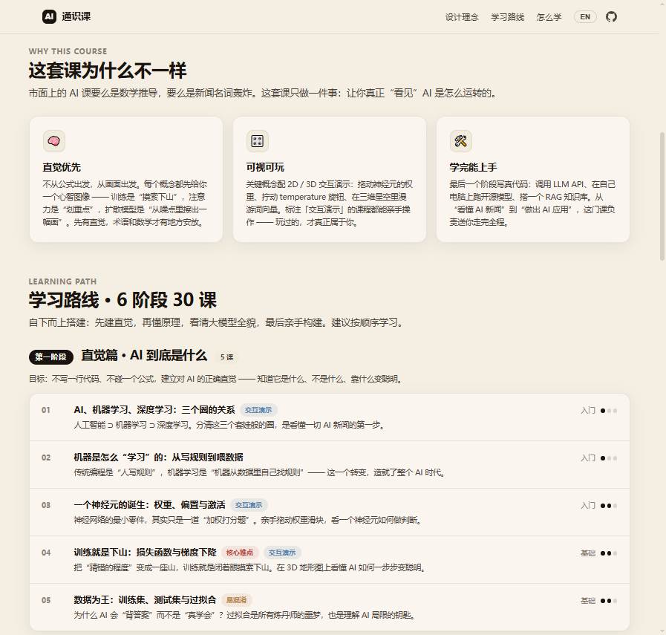
Task: Click lesson number 05
Action: point(46,601)
